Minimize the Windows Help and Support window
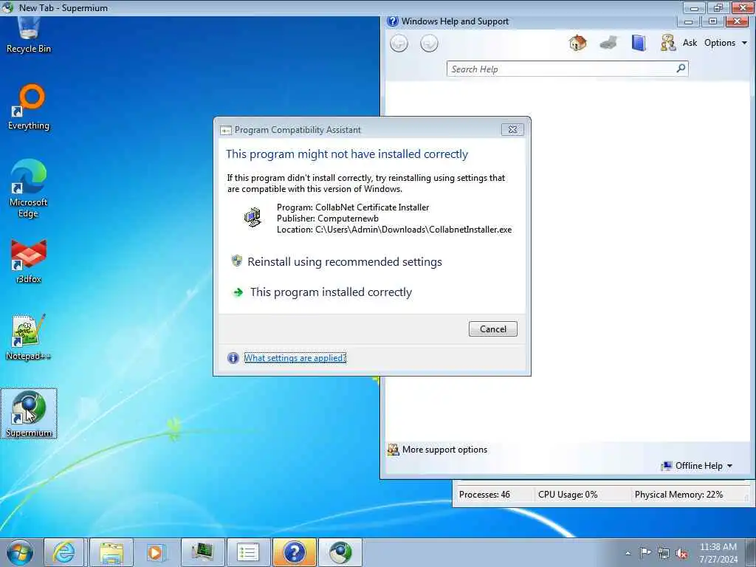The width and height of the screenshot is (756, 567). 689,21
